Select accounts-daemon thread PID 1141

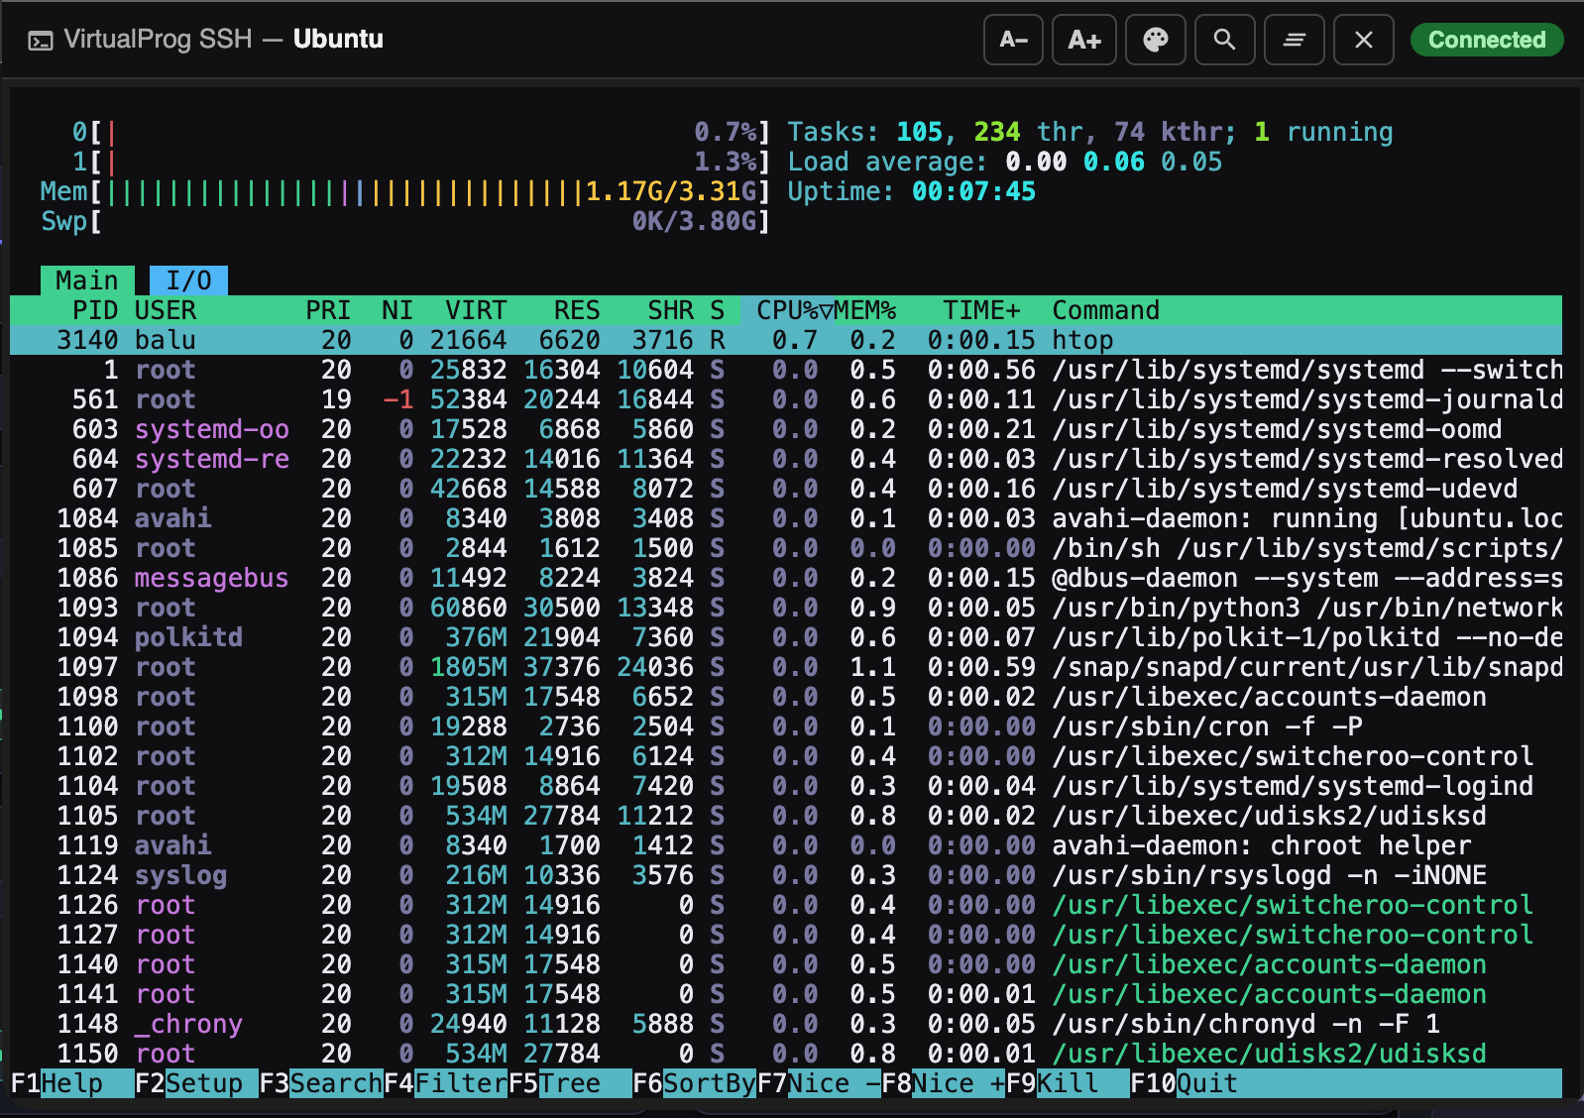786,994
